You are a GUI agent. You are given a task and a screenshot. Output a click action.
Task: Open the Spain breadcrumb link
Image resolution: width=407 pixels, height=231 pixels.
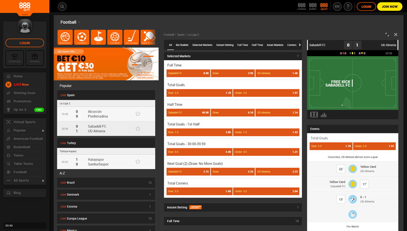181,35
